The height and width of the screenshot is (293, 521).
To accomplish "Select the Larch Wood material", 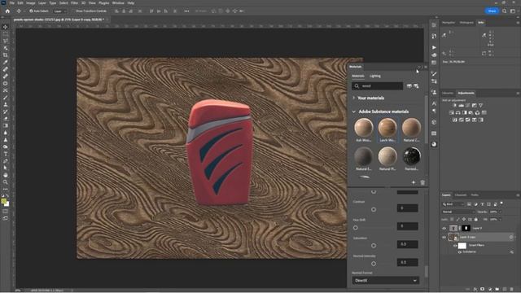I will [x=387, y=129].
